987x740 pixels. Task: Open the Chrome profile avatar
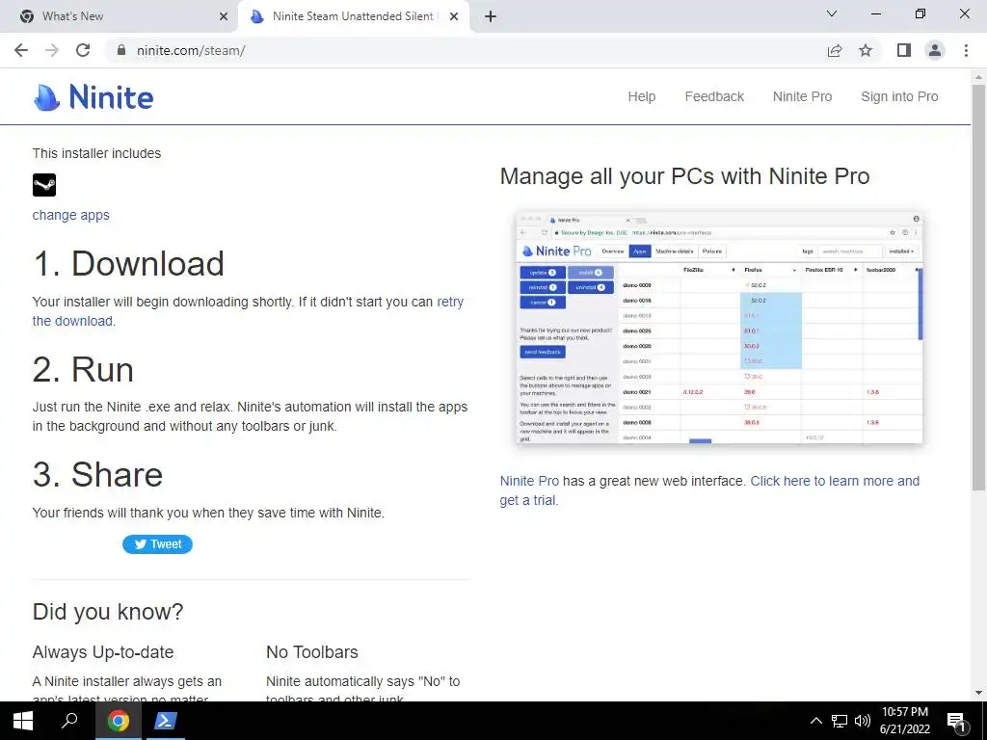(935, 50)
